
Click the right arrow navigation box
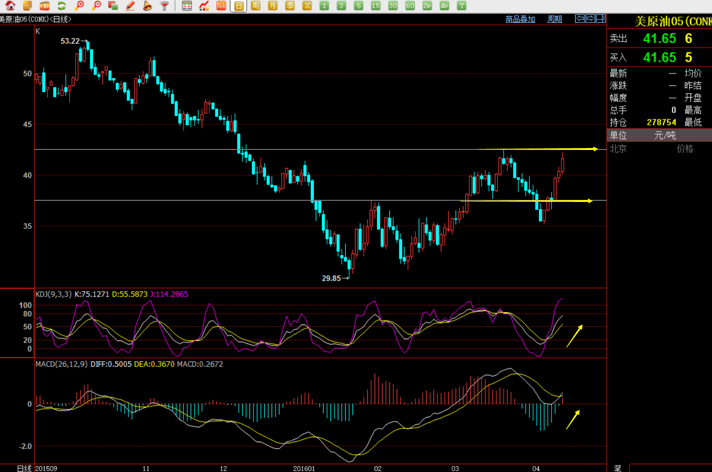click(x=590, y=19)
